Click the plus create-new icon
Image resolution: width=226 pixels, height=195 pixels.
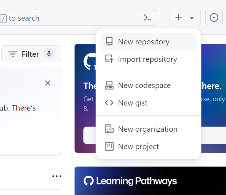tap(178, 17)
